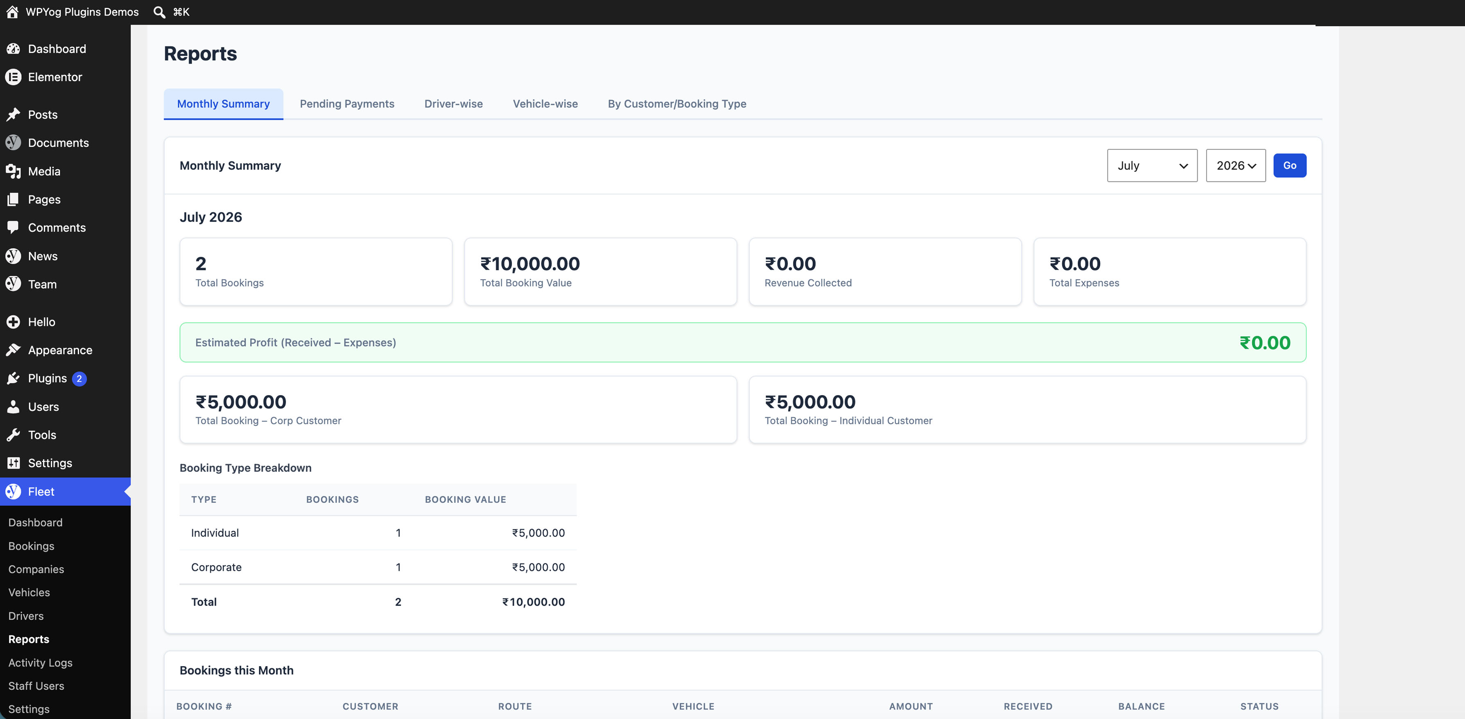Image resolution: width=1465 pixels, height=719 pixels.
Task: Click the Team sidebar icon
Action: 13,284
